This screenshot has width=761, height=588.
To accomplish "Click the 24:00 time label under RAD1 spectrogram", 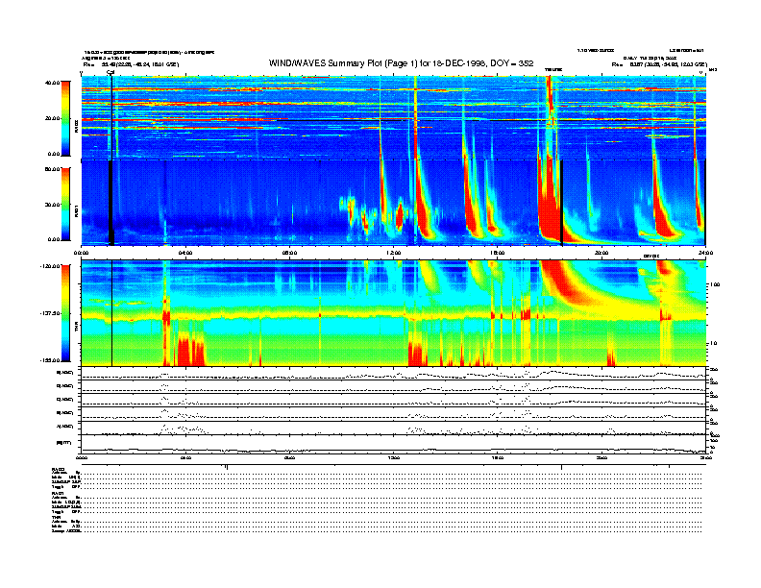I will (705, 253).
